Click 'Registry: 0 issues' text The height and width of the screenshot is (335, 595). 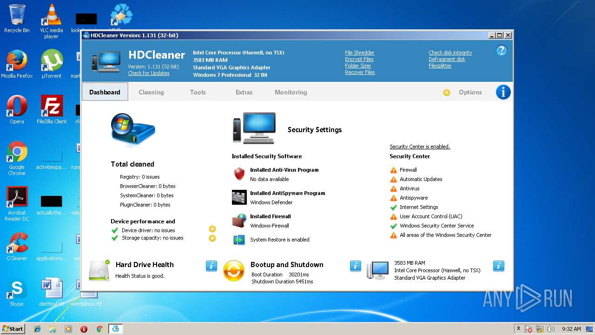pos(140,177)
